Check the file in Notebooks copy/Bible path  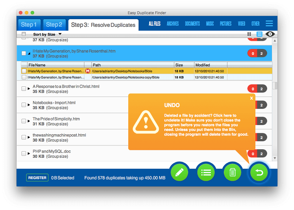24,77
